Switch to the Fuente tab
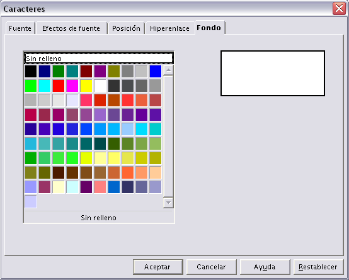 tap(20, 28)
